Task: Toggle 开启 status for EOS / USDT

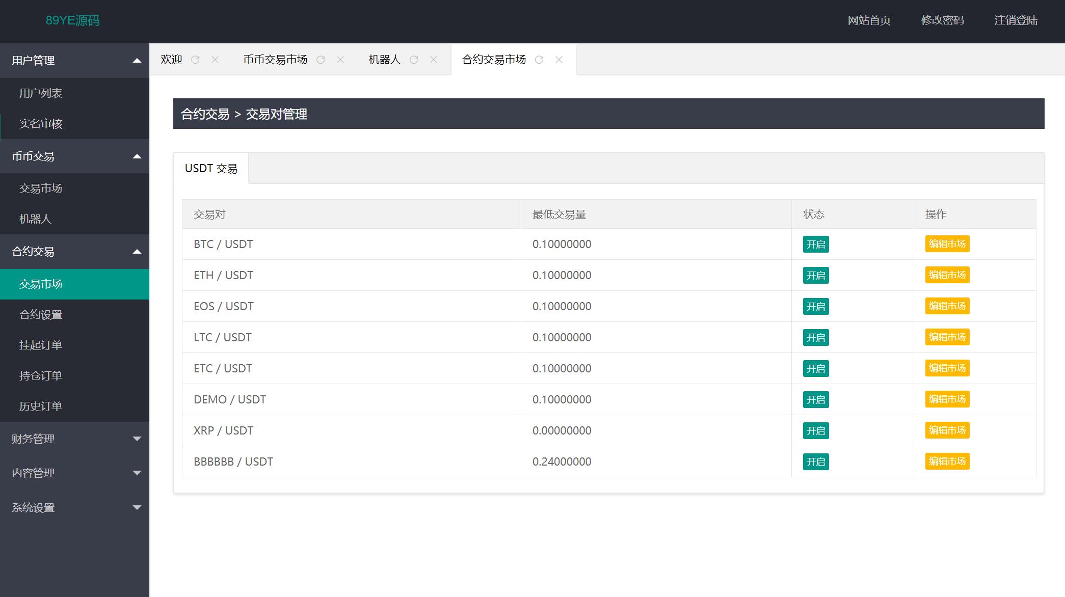Action: tap(816, 307)
